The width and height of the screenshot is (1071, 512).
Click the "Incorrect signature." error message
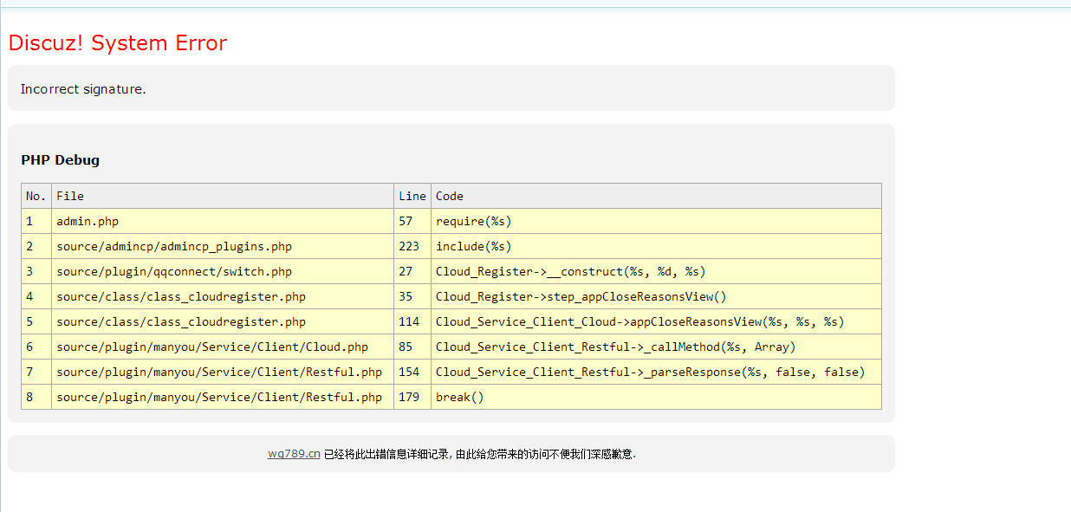(x=83, y=89)
